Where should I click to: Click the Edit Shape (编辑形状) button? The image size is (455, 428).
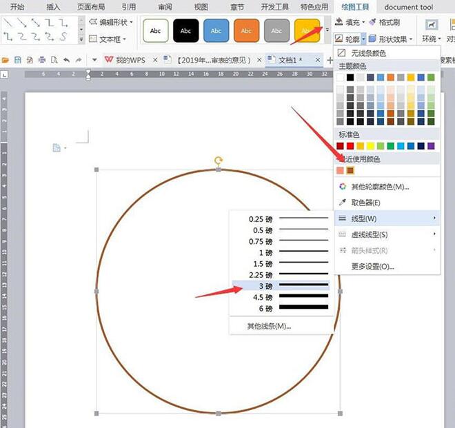click(x=111, y=22)
